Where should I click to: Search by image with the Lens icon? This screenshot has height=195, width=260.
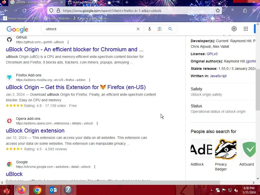point(159,29)
